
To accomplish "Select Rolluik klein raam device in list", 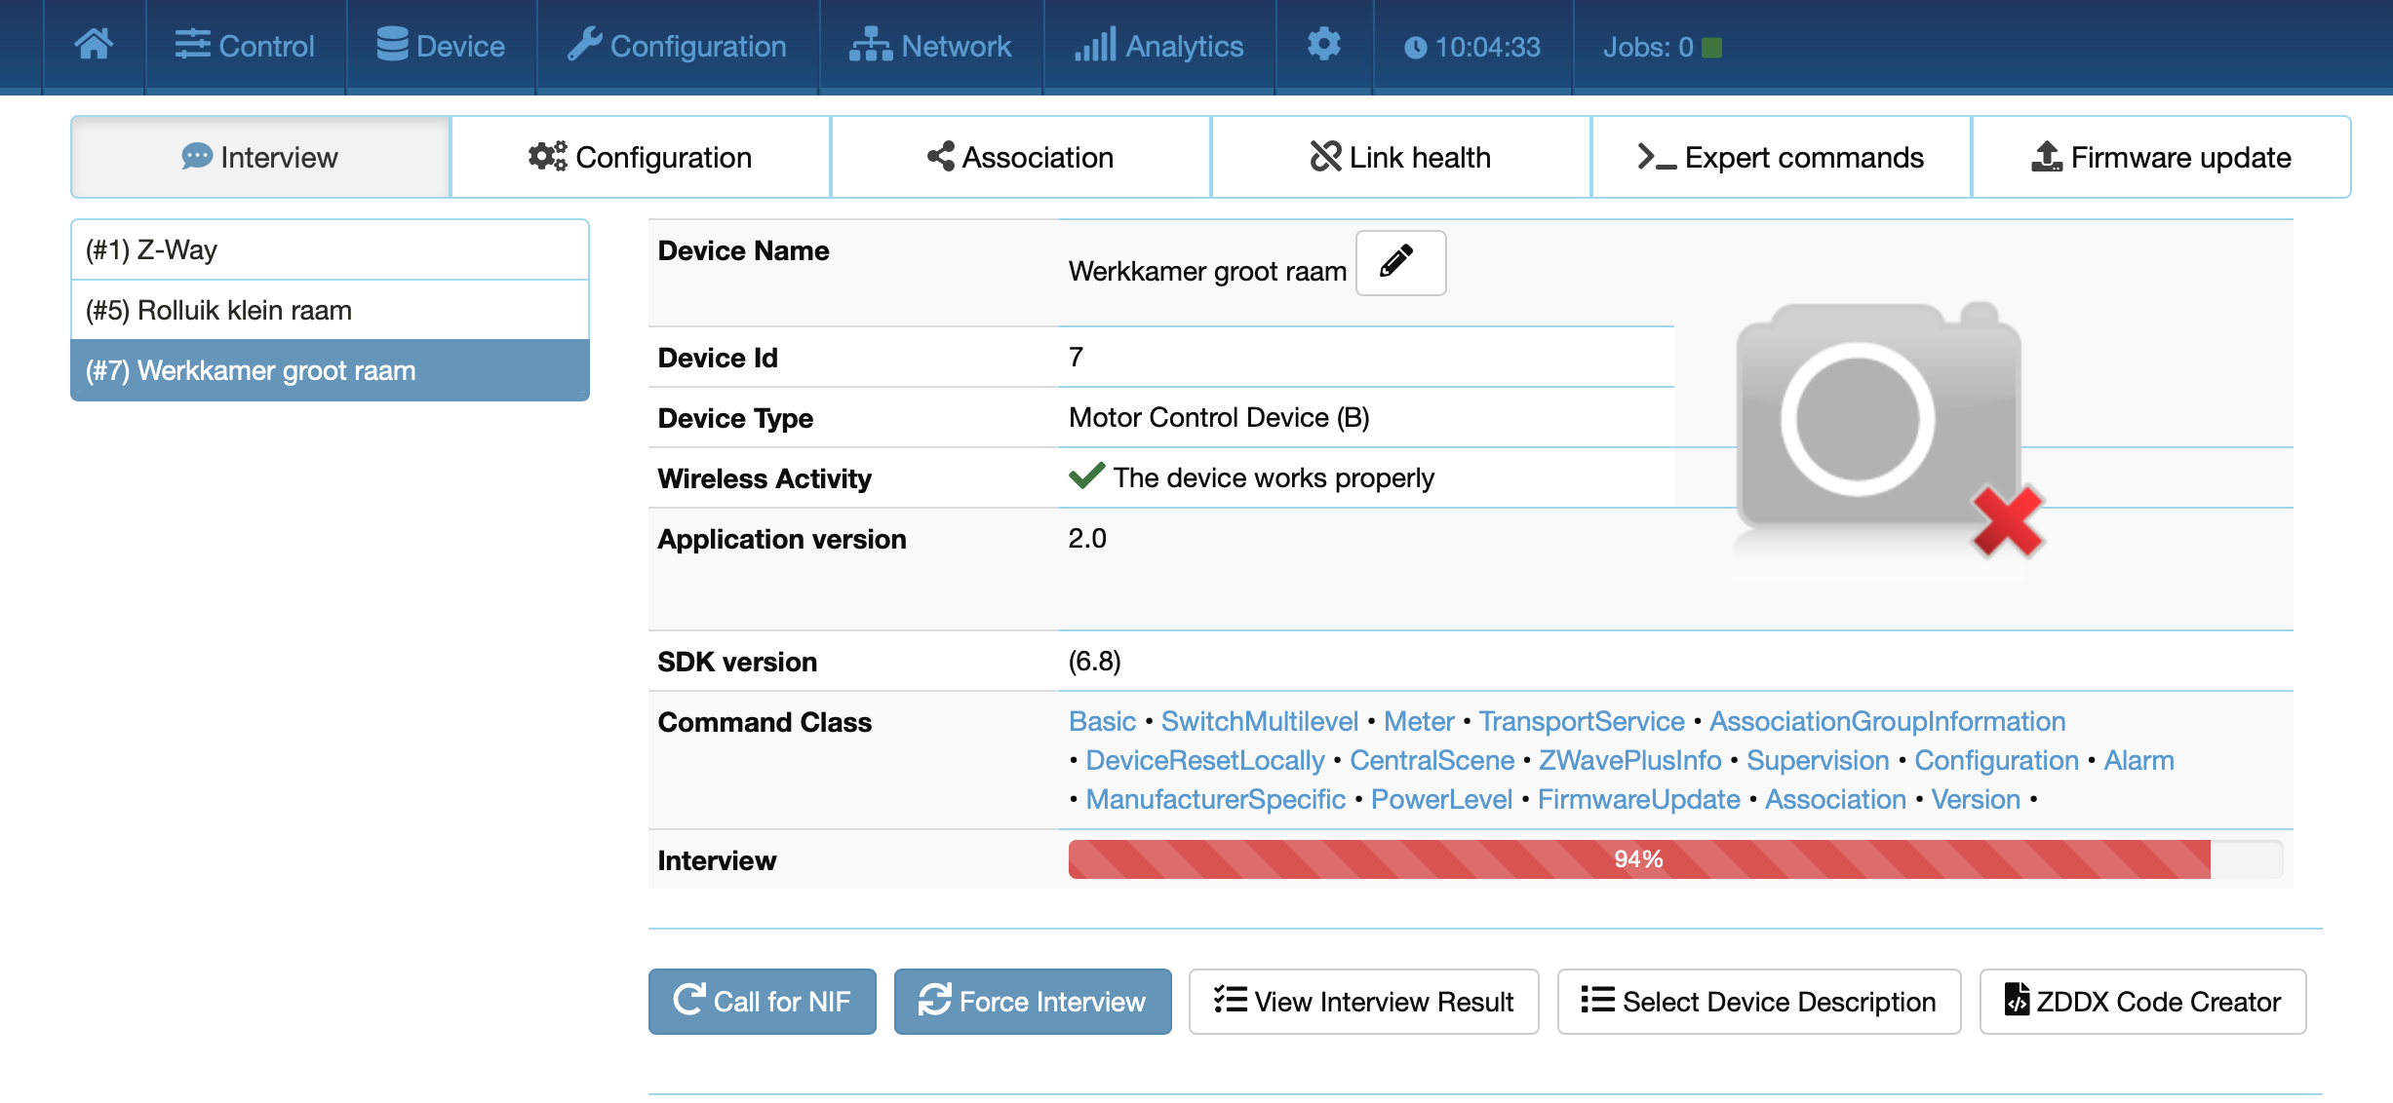I will (330, 310).
